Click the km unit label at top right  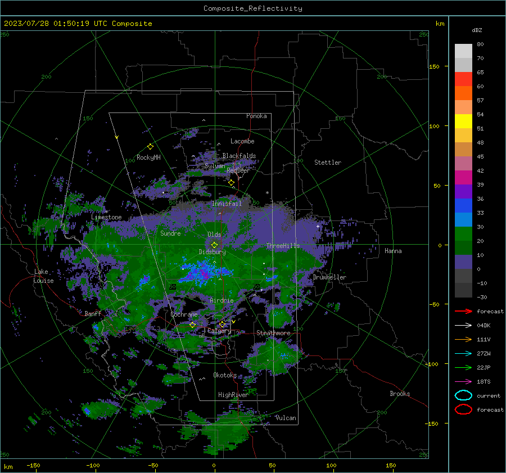click(440, 24)
